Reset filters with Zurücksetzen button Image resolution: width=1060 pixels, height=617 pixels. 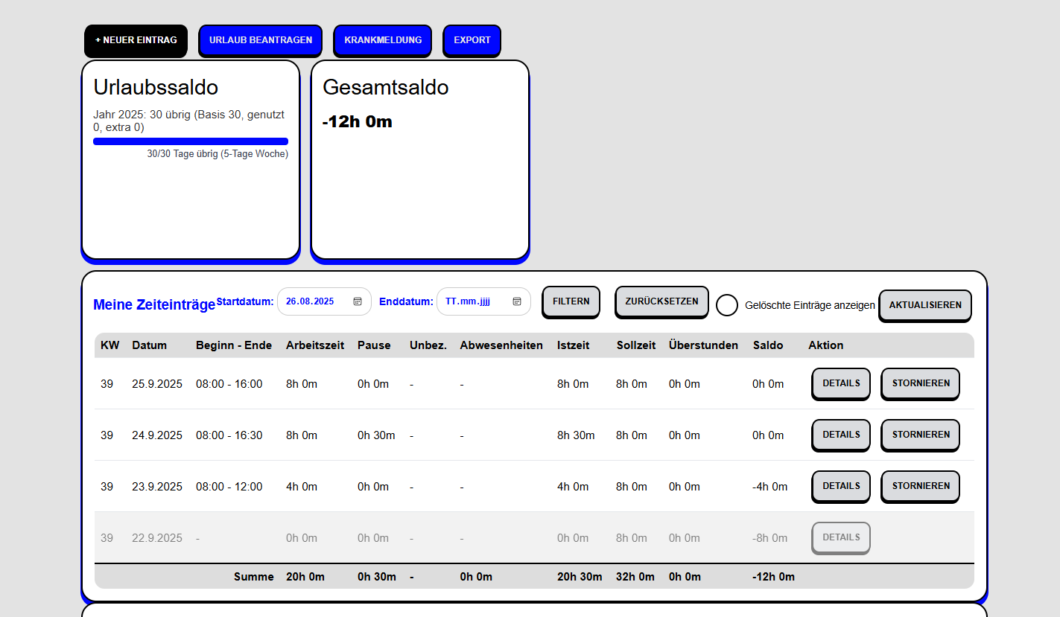click(x=661, y=301)
